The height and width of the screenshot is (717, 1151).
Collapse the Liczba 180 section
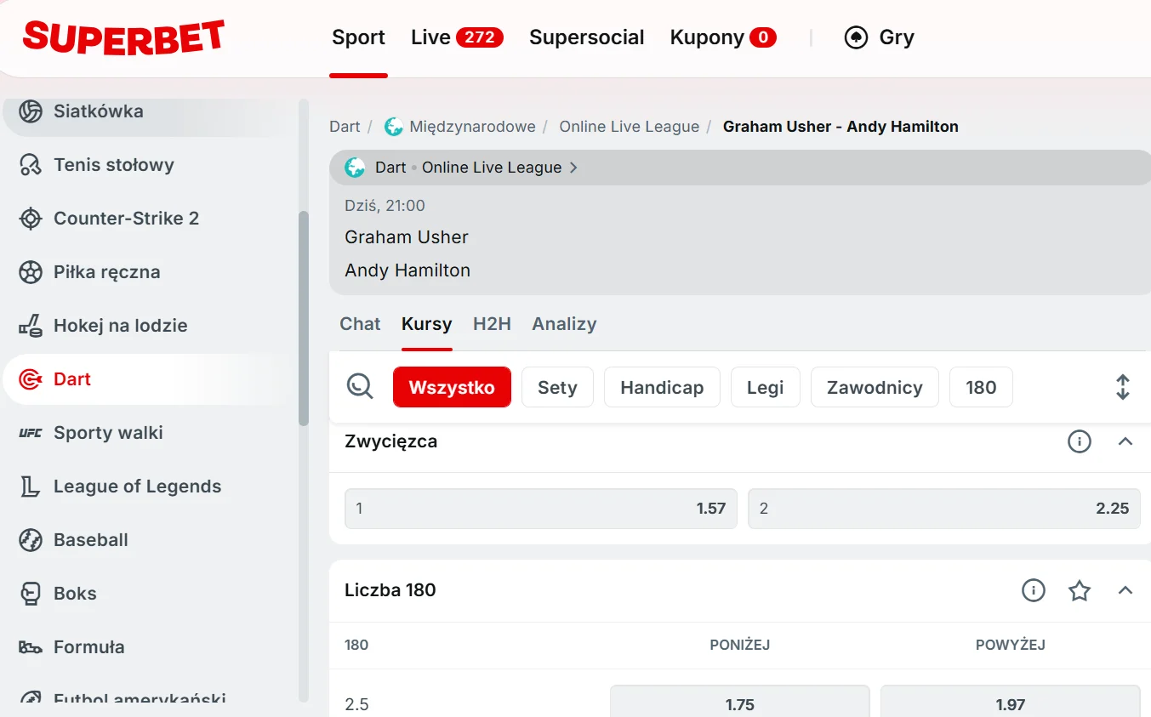(x=1125, y=590)
